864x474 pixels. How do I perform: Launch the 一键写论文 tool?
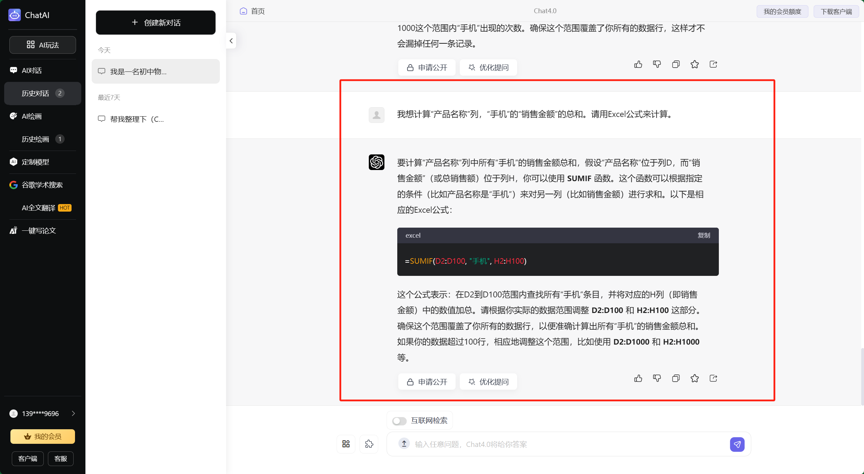39,230
